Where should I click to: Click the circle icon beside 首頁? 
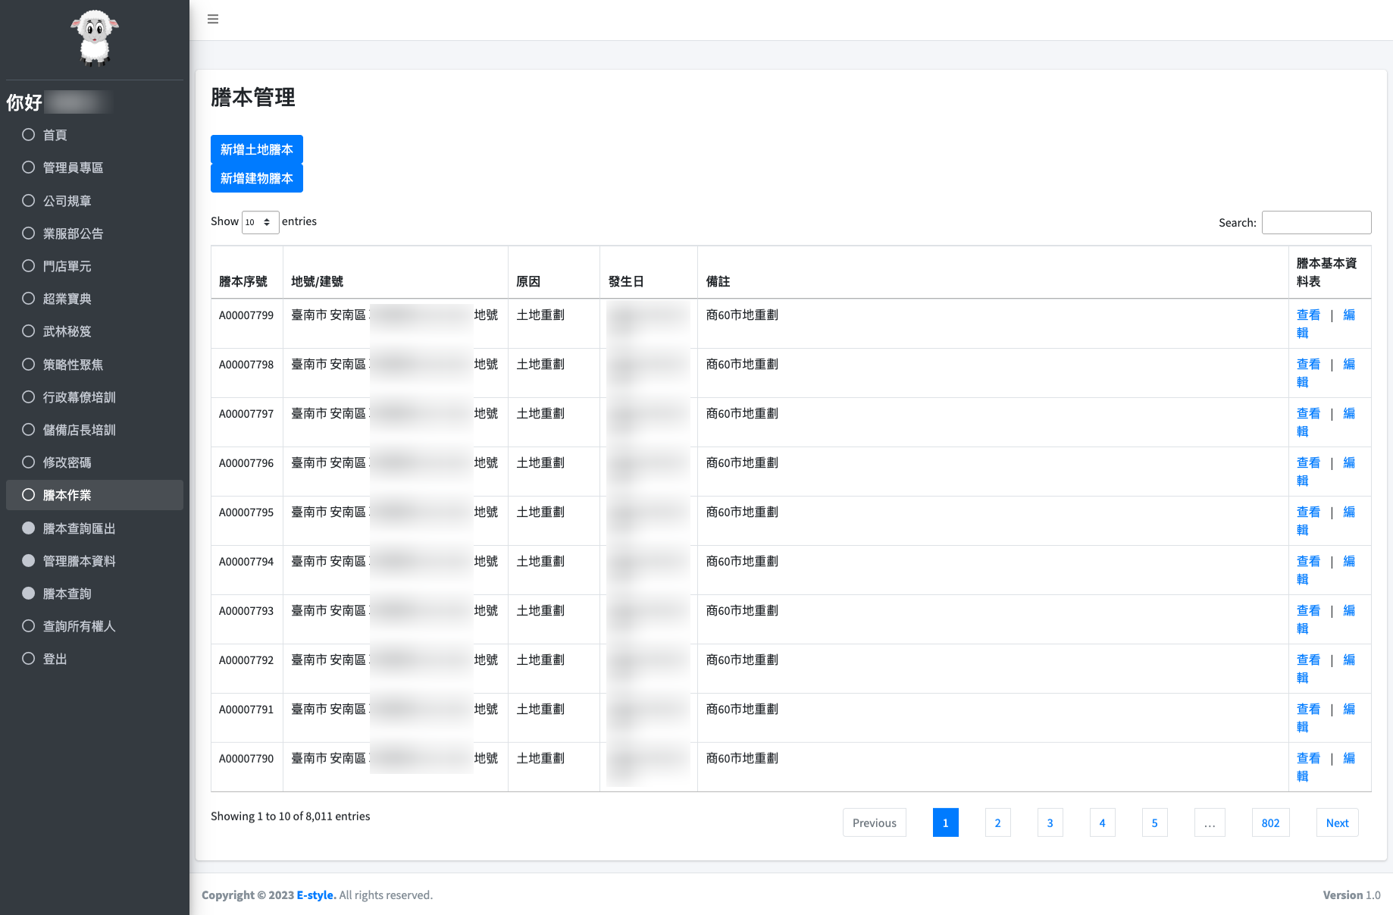(x=29, y=135)
